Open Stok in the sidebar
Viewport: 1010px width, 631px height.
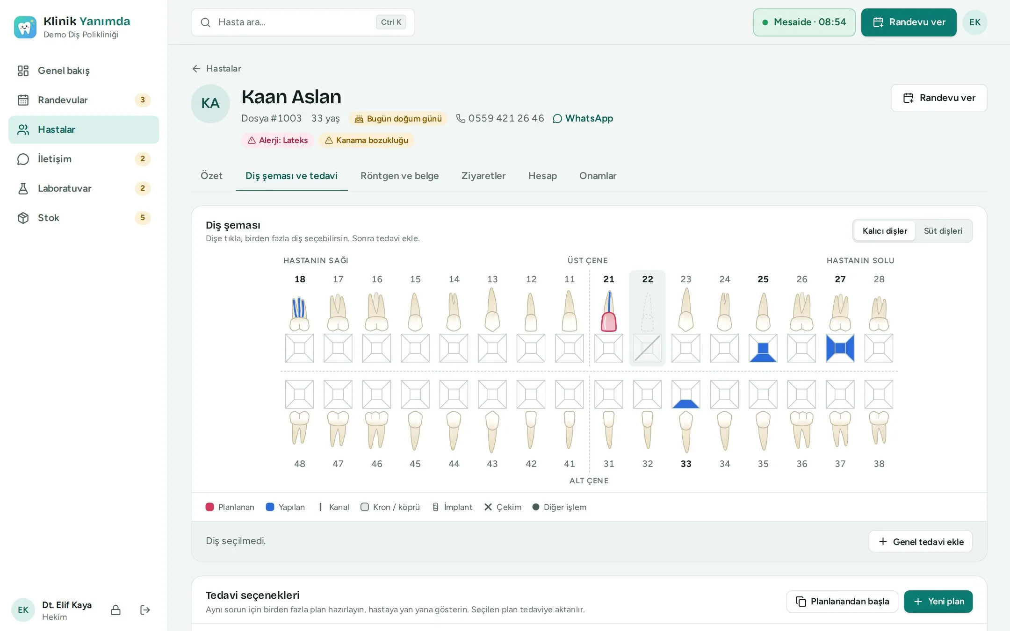pos(84,218)
